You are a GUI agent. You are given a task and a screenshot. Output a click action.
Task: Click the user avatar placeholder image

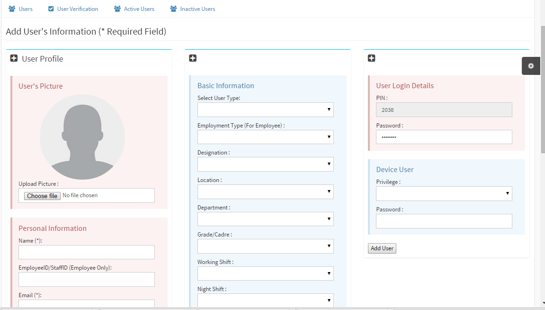point(82,137)
